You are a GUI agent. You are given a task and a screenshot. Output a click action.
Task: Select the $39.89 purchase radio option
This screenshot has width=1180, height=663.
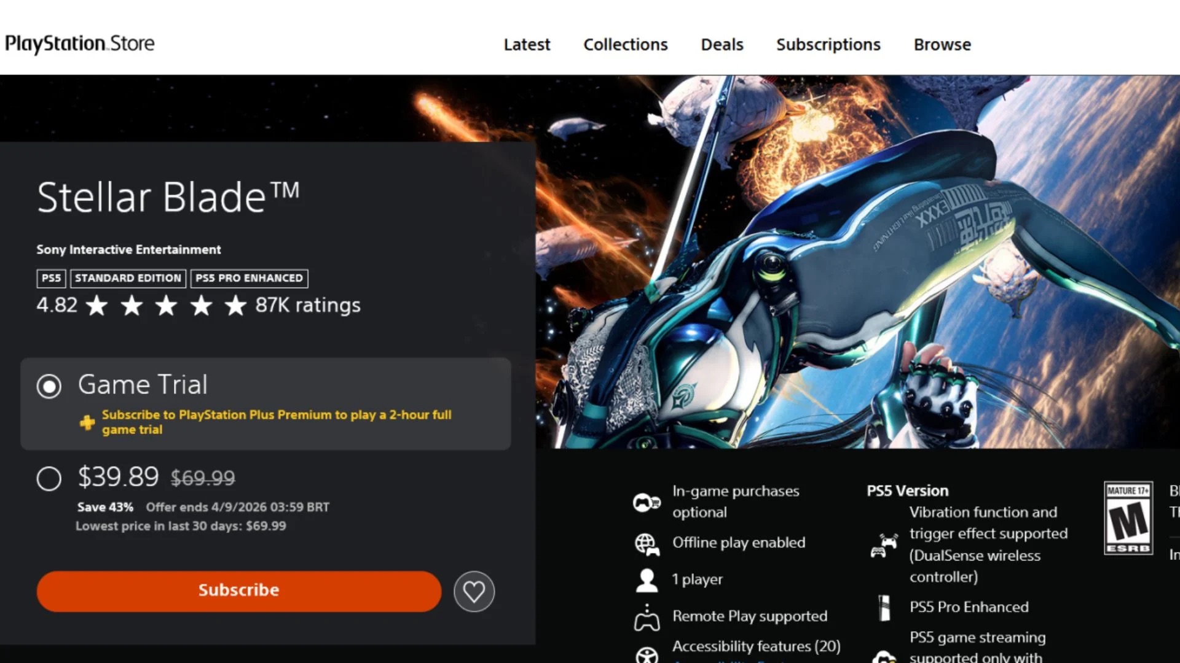click(x=49, y=479)
